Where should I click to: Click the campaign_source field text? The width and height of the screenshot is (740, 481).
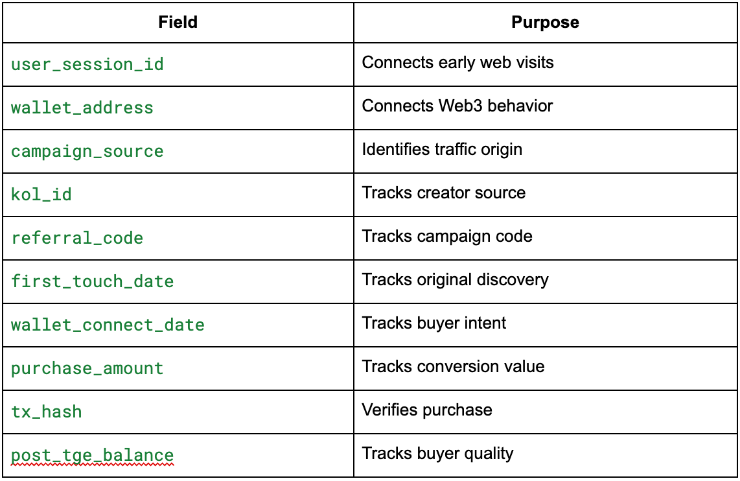[x=87, y=152]
